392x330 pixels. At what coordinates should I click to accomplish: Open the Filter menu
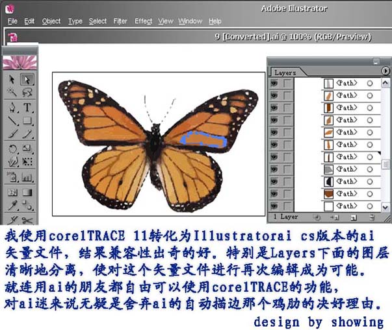120,21
